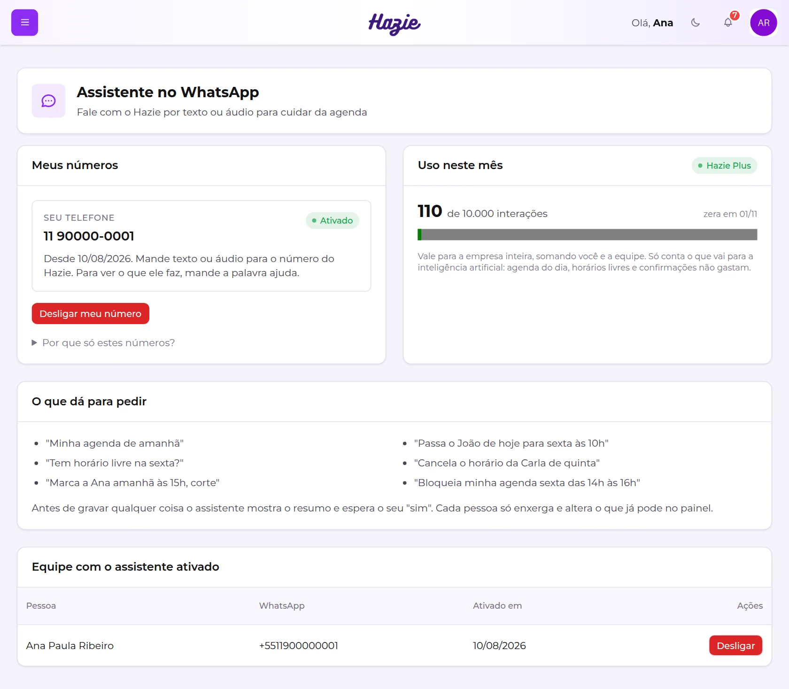Click the SEU TELEFONE label
The image size is (789, 689).
coord(79,218)
